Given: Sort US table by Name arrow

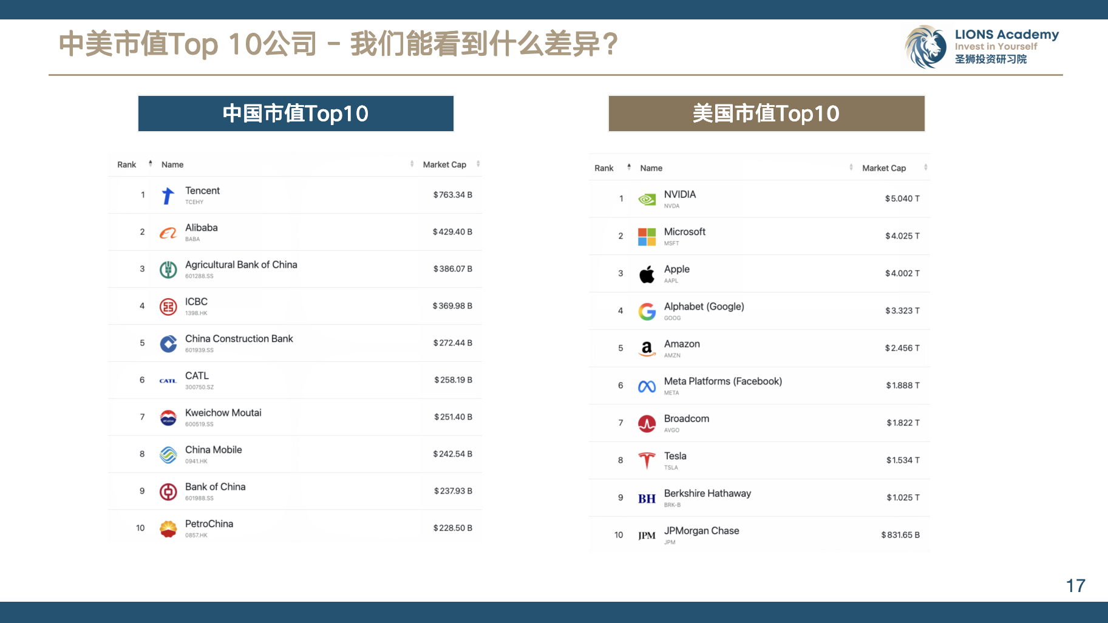Looking at the screenshot, I should [851, 168].
